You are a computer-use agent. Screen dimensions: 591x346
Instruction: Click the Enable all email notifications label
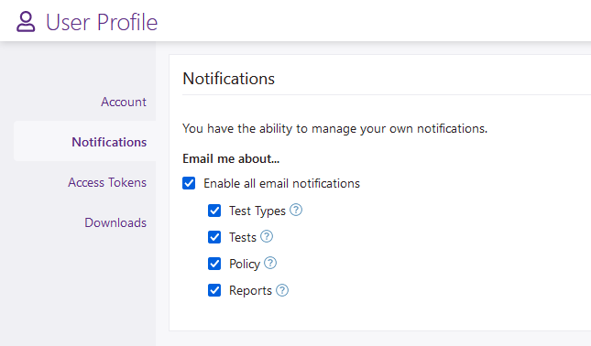pos(282,183)
